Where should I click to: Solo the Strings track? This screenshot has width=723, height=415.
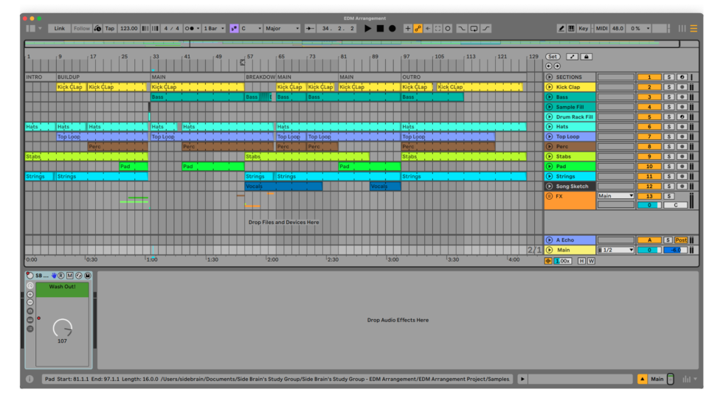click(668, 176)
